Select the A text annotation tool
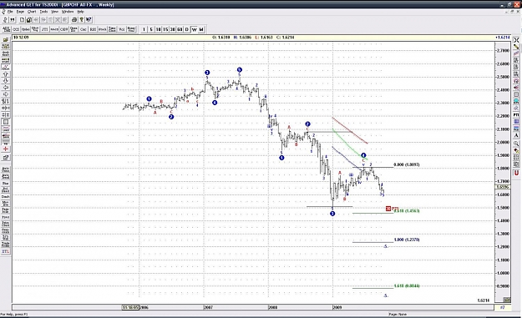 coord(516,135)
